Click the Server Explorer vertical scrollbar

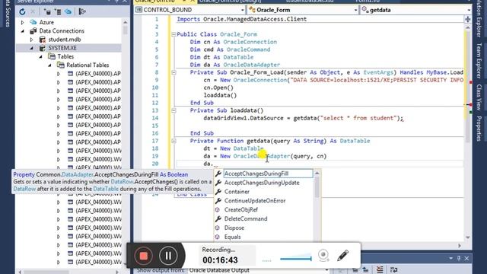125,30
